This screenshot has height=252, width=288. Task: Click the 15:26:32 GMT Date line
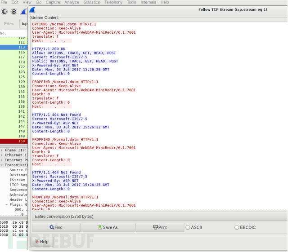pyautogui.click(x=71, y=127)
